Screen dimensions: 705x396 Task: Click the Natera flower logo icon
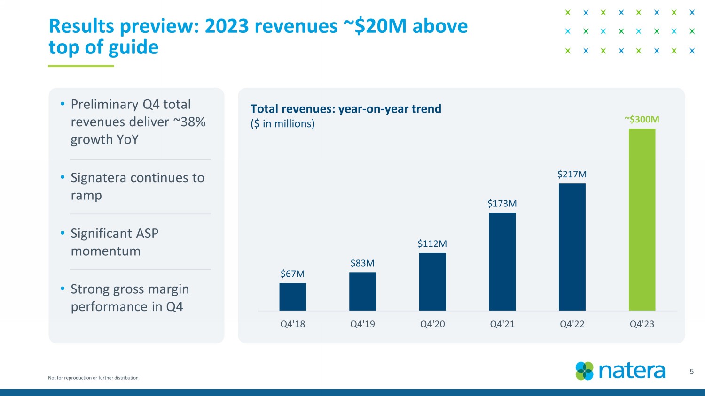[585, 371]
